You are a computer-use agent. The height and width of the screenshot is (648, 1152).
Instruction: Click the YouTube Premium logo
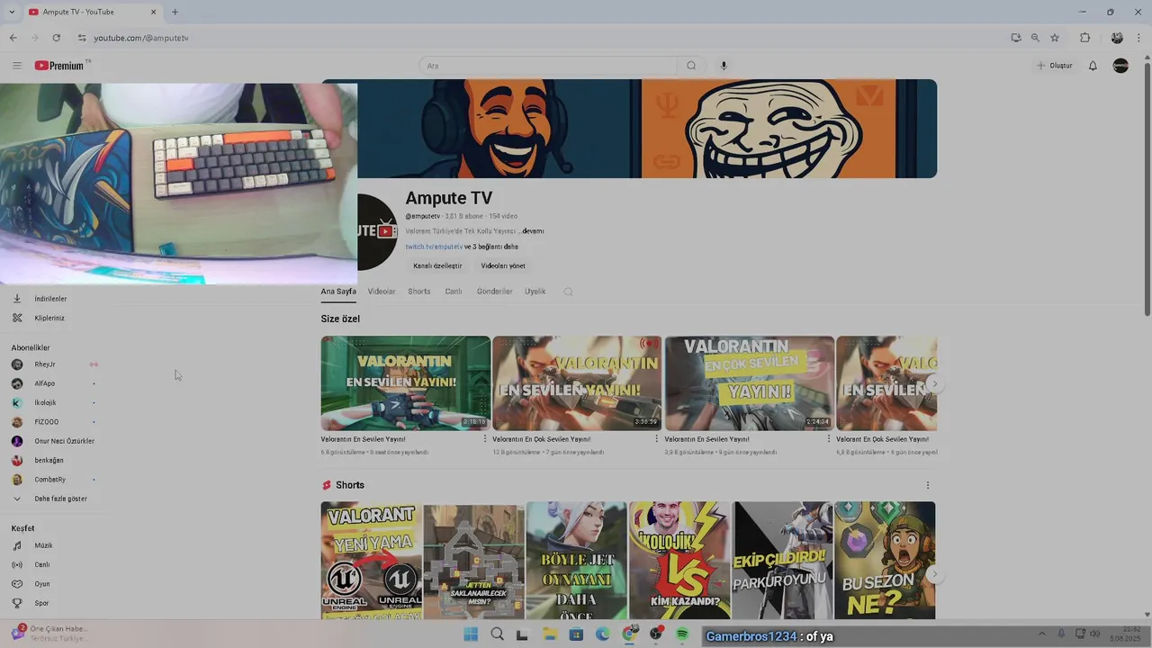pos(61,66)
